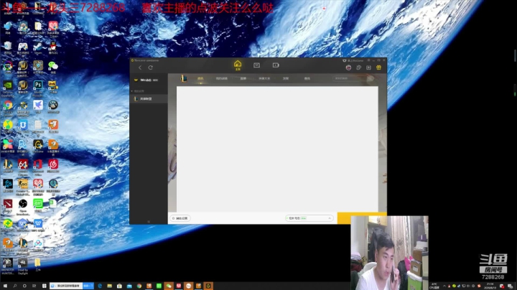Viewport: 517px width, 290px height.
Task: Collapse the sidebar games section arrow
Action: [x=132, y=91]
